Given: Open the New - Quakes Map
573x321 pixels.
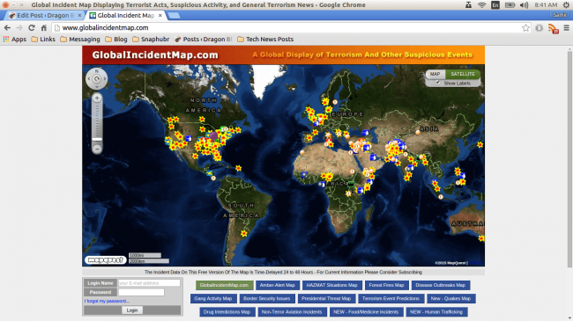Looking at the screenshot, I should [451, 298].
